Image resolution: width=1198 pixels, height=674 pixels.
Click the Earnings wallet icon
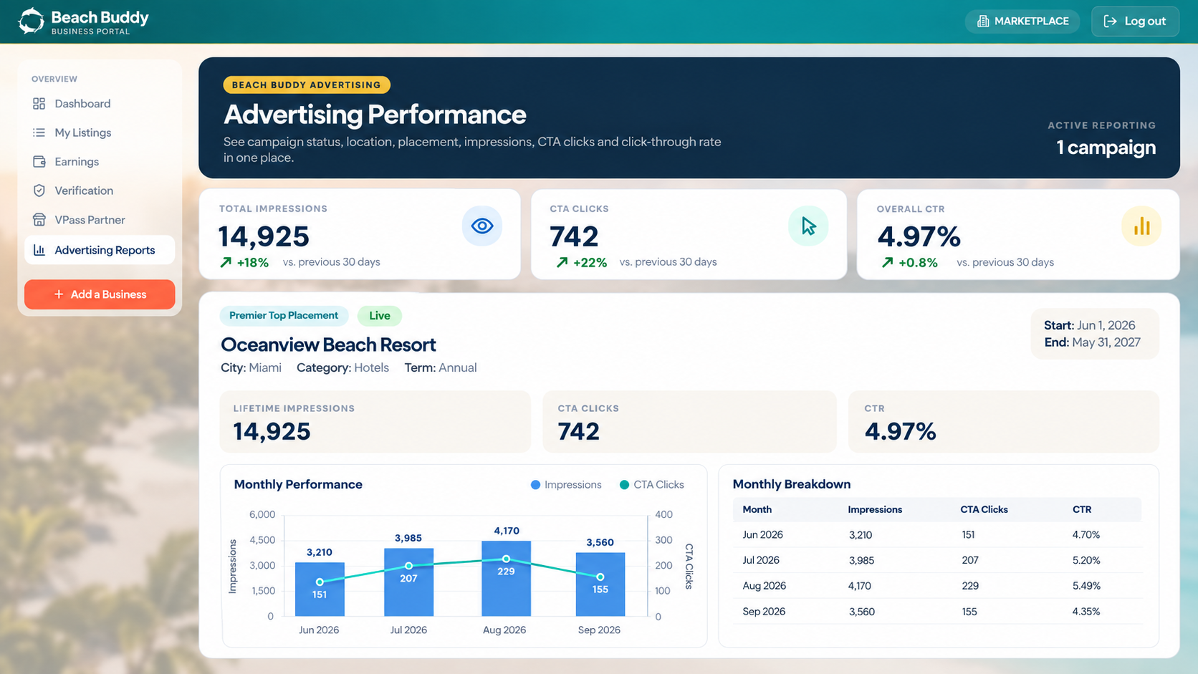[x=39, y=162]
